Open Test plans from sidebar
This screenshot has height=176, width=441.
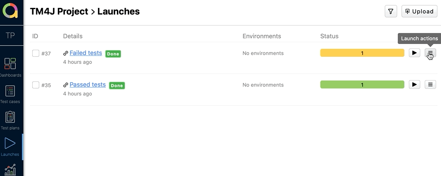point(10,120)
